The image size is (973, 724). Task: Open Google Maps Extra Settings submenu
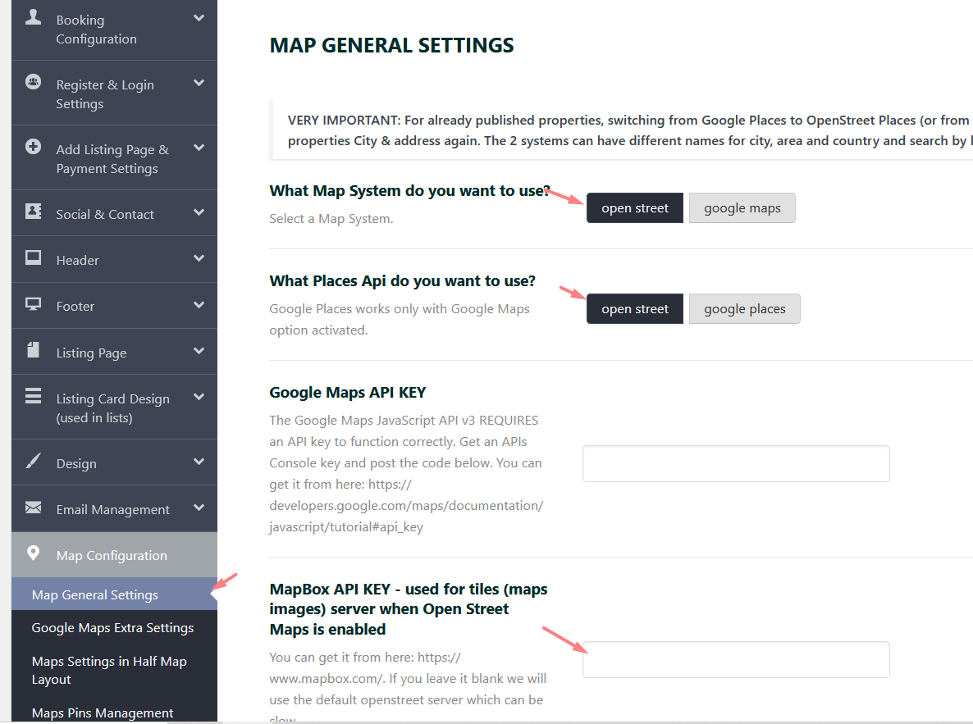[x=112, y=628]
